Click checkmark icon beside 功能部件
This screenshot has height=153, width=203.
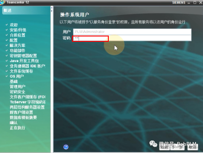click(x=7, y=50)
